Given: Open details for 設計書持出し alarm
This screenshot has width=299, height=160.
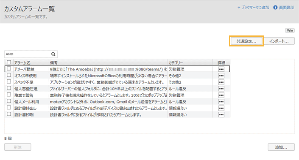Looking at the screenshot, I should (221, 108).
